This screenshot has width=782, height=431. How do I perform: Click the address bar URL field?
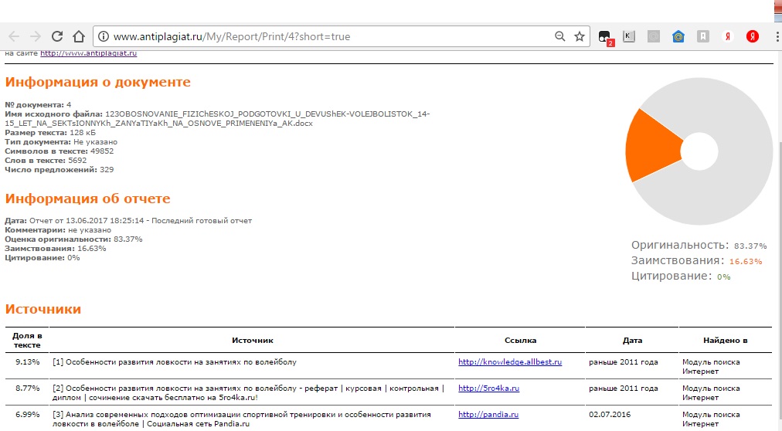[x=309, y=36]
